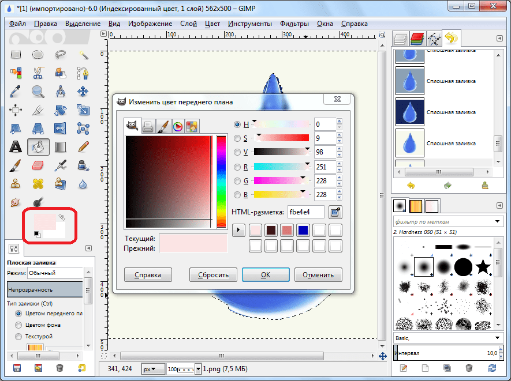Open the 'фильтр по меткам' dropdown

tap(498, 221)
